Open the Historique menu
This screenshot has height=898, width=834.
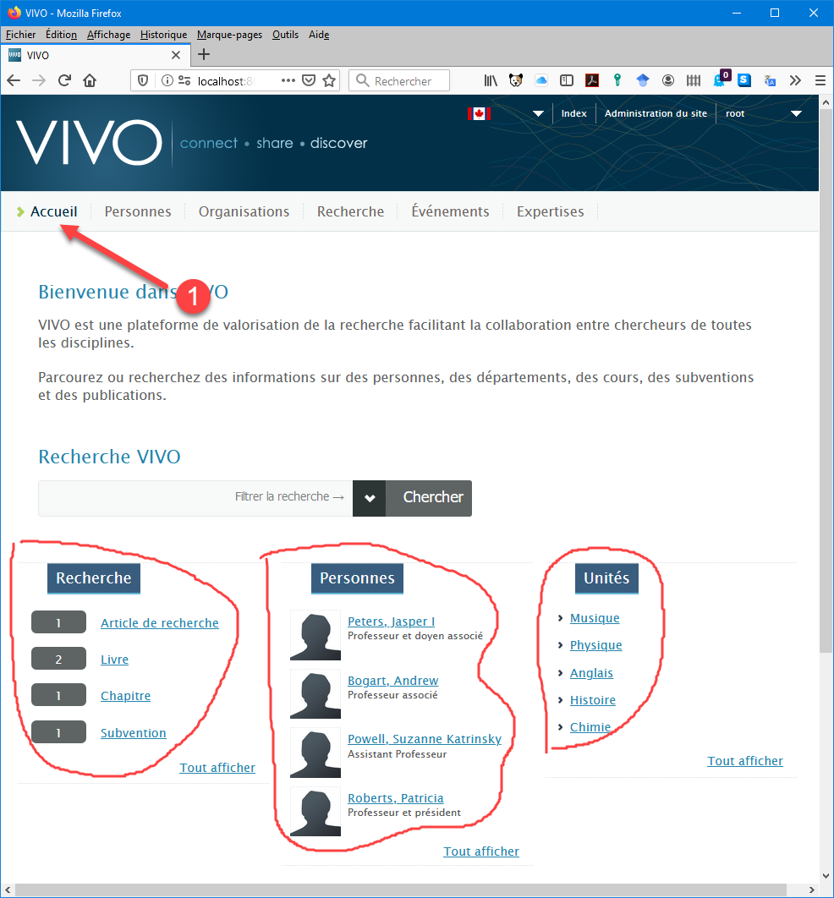[164, 35]
